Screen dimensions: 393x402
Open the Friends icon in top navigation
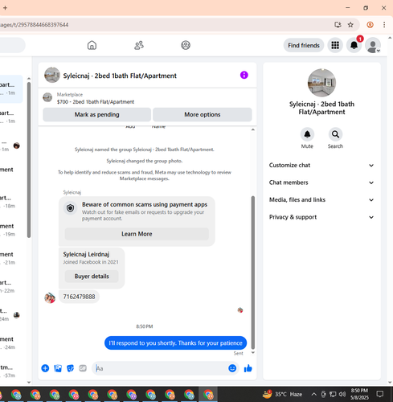click(139, 45)
